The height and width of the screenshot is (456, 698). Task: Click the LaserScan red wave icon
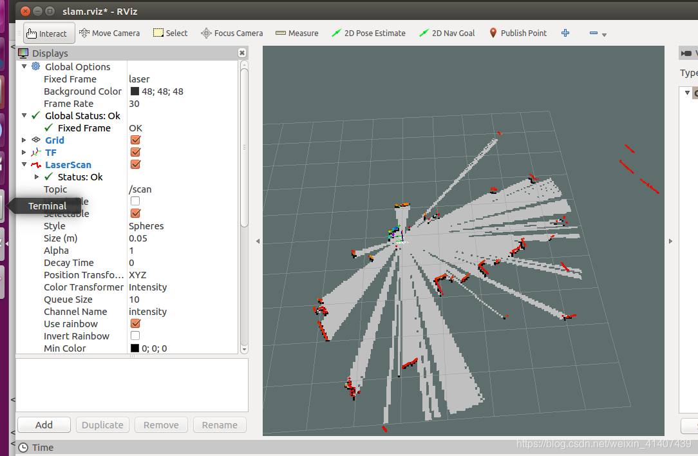pos(36,165)
